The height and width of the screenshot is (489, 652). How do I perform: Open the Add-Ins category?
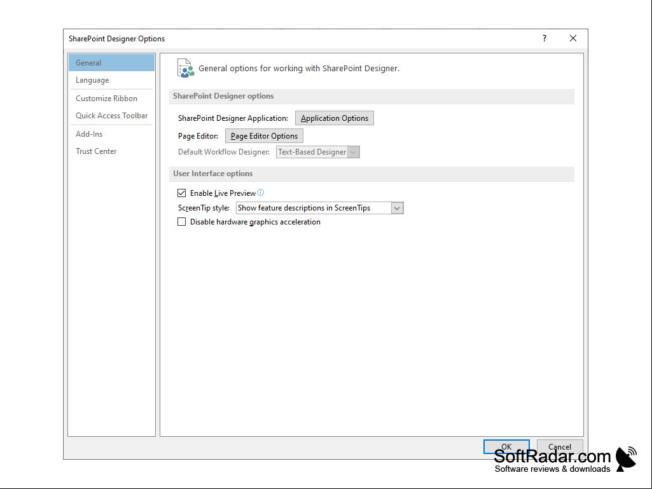(111, 134)
